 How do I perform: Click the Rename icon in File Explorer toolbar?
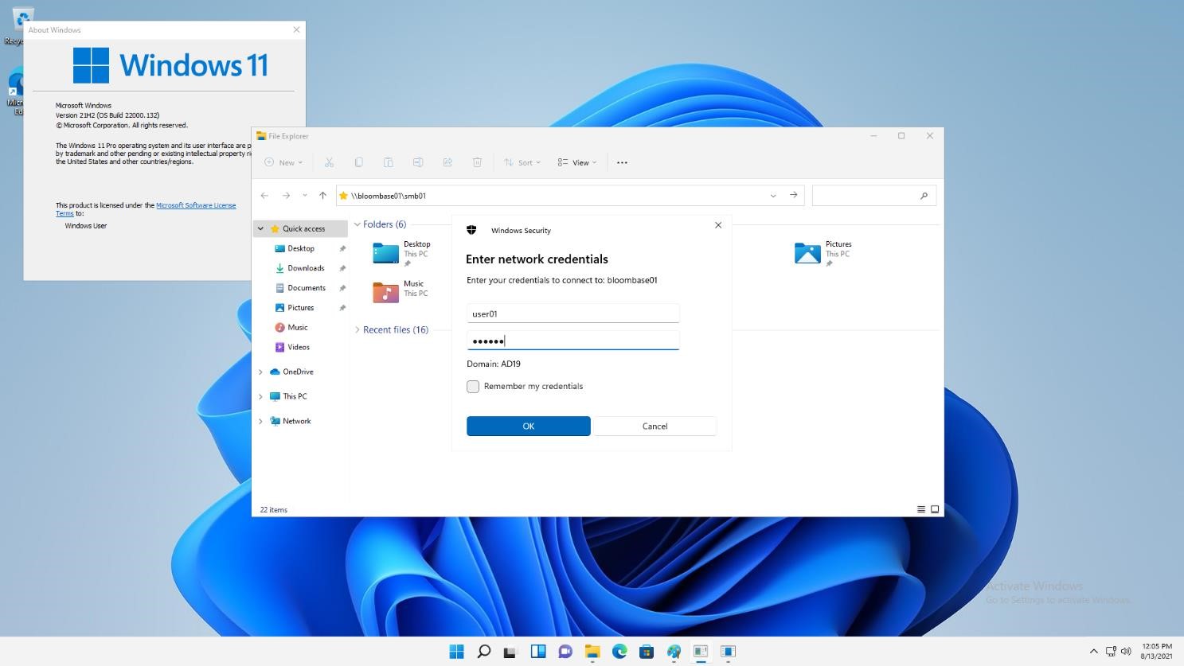418,162
